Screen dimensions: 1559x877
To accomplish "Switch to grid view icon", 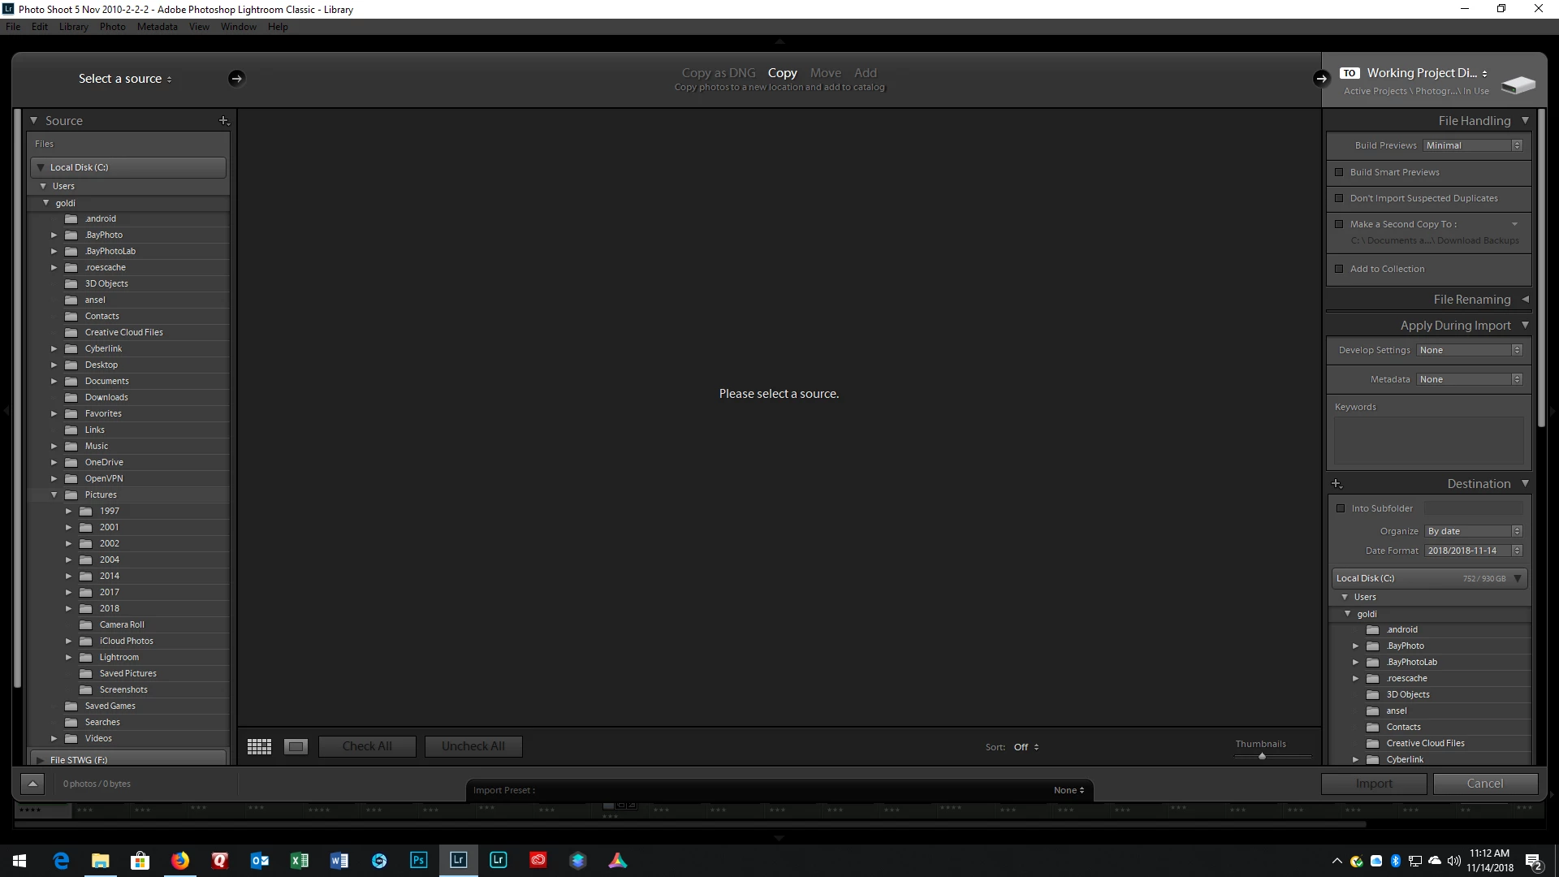I will coord(259,746).
